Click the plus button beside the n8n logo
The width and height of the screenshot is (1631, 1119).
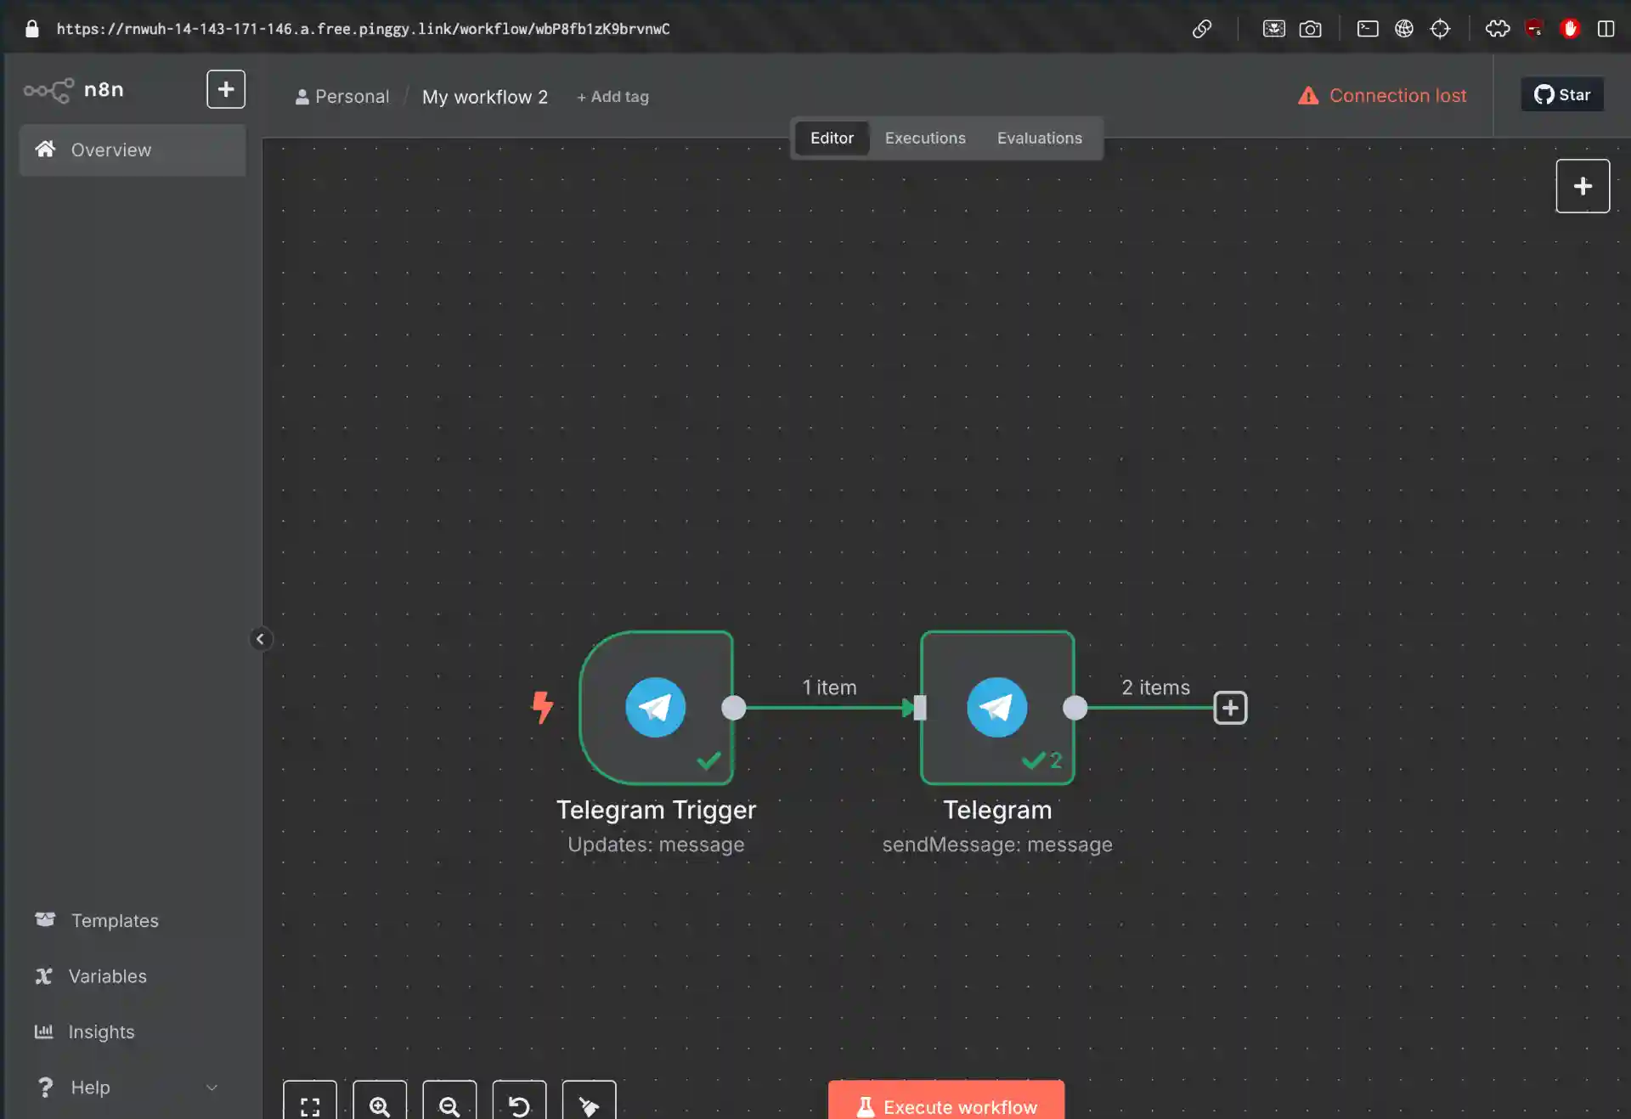tap(226, 89)
